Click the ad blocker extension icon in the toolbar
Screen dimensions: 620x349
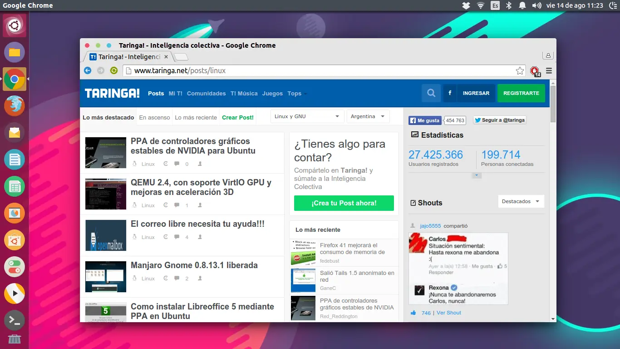click(x=534, y=71)
